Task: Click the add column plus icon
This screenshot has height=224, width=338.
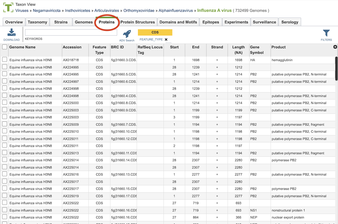Action: (335, 47)
